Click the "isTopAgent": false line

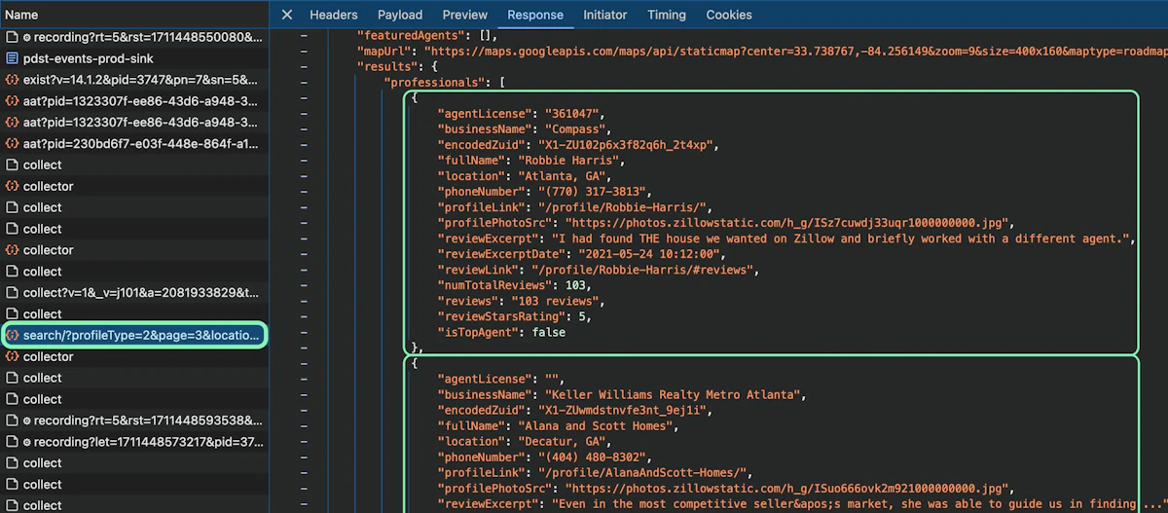click(x=501, y=332)
